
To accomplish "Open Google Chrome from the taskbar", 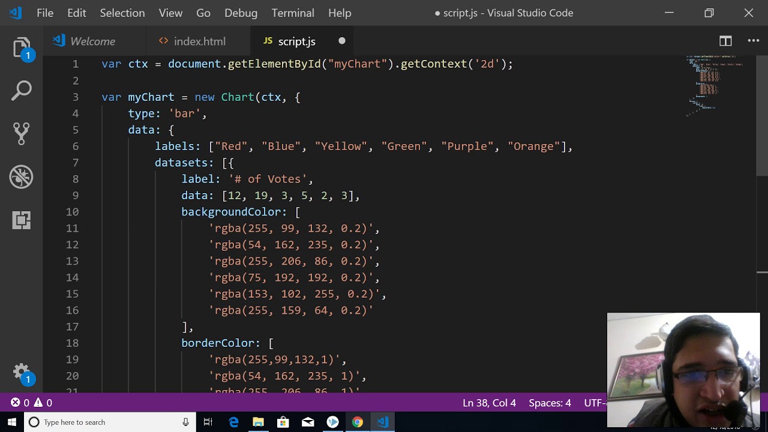I will pyautogui.click(x=357, y=422).
